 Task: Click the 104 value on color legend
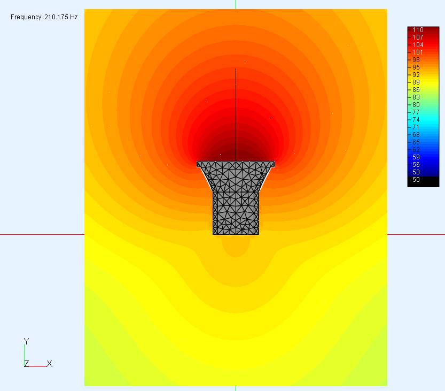click(418, 45)
